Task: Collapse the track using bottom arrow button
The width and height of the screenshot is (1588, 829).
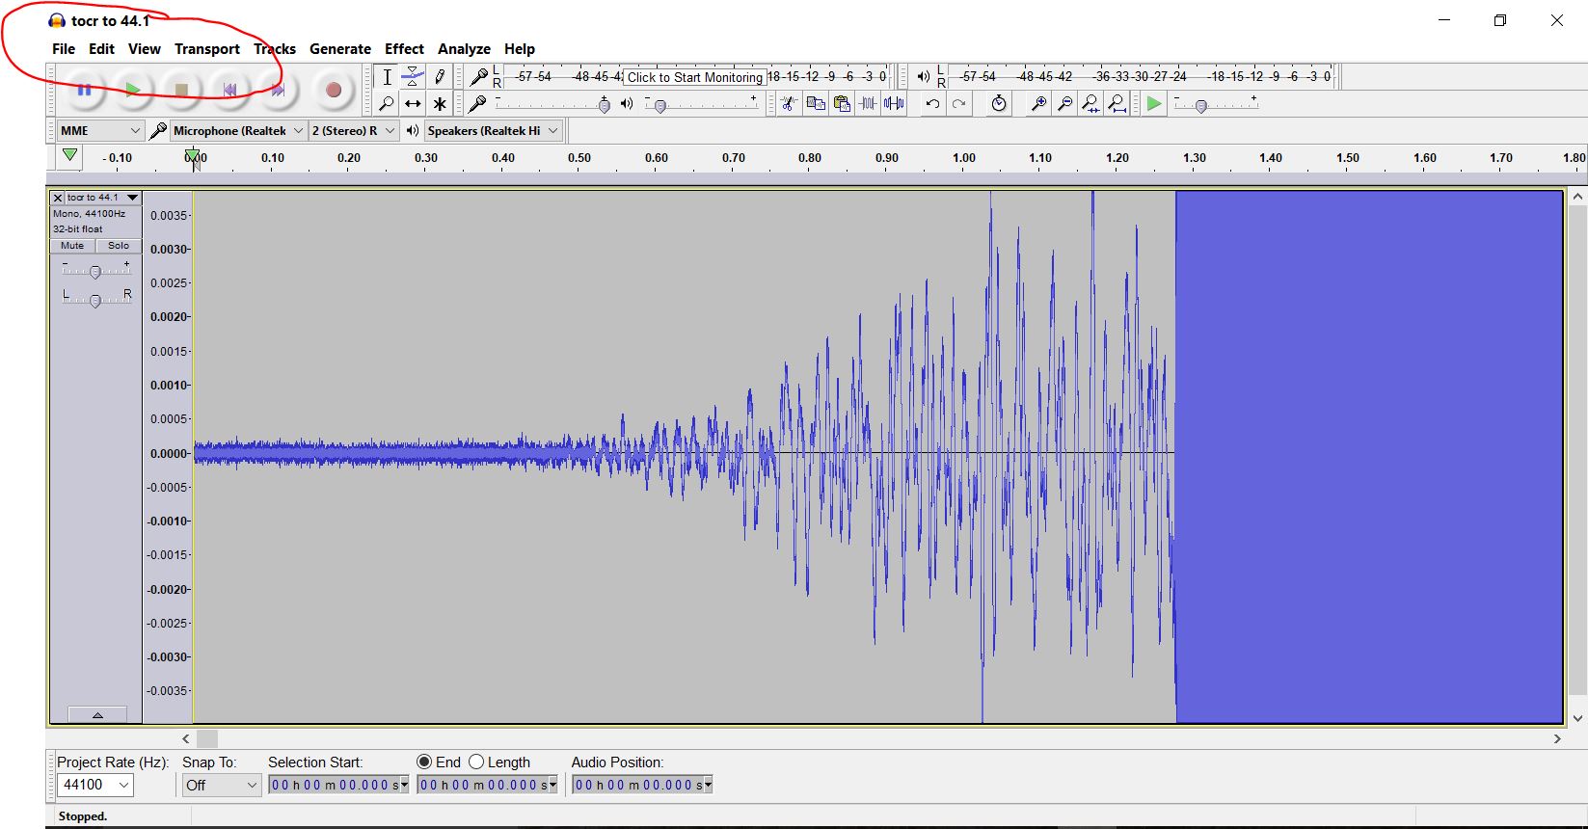Action: 97,714
